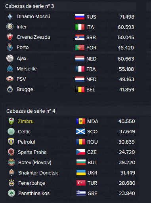Screen dimensions: 151x203
Task: Select the Cabezas de serie nº 3 header
Action: click(x=30, y=6)
